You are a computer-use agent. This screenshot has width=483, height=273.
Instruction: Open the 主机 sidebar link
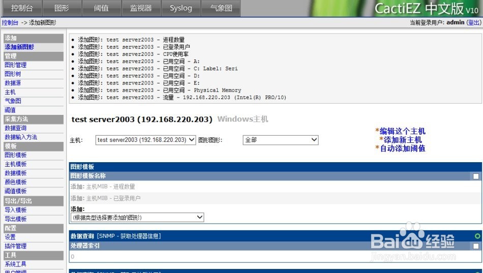click(x=10, y=92)
